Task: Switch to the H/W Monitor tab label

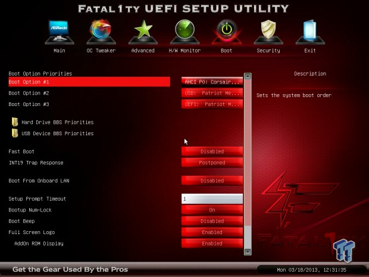Action: (x=185, y=51)
